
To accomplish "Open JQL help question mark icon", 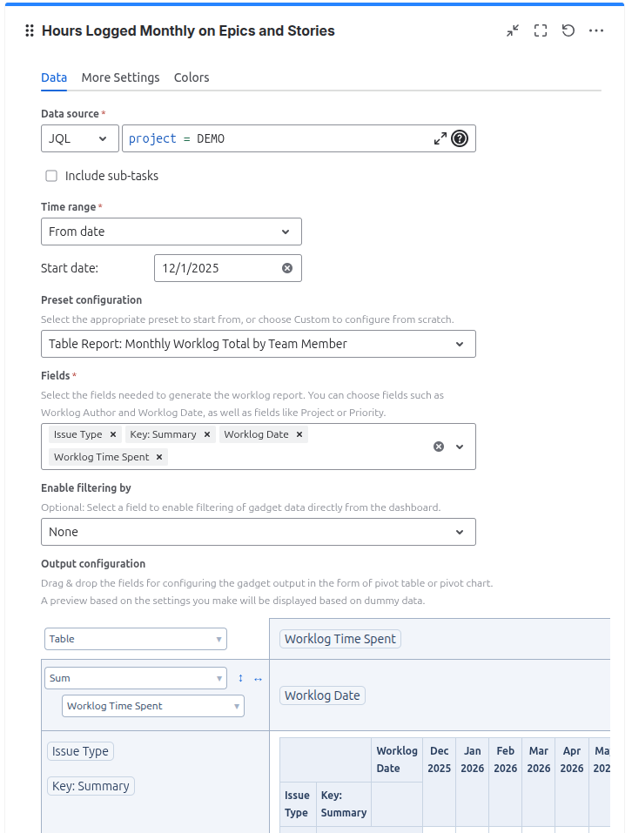I will 460,138.
